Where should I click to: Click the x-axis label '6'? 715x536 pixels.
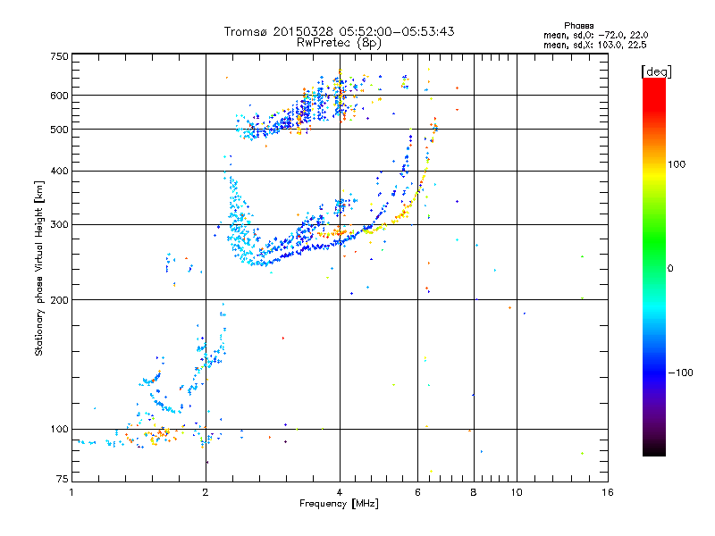pyautogui.click(x=417, y=492)
